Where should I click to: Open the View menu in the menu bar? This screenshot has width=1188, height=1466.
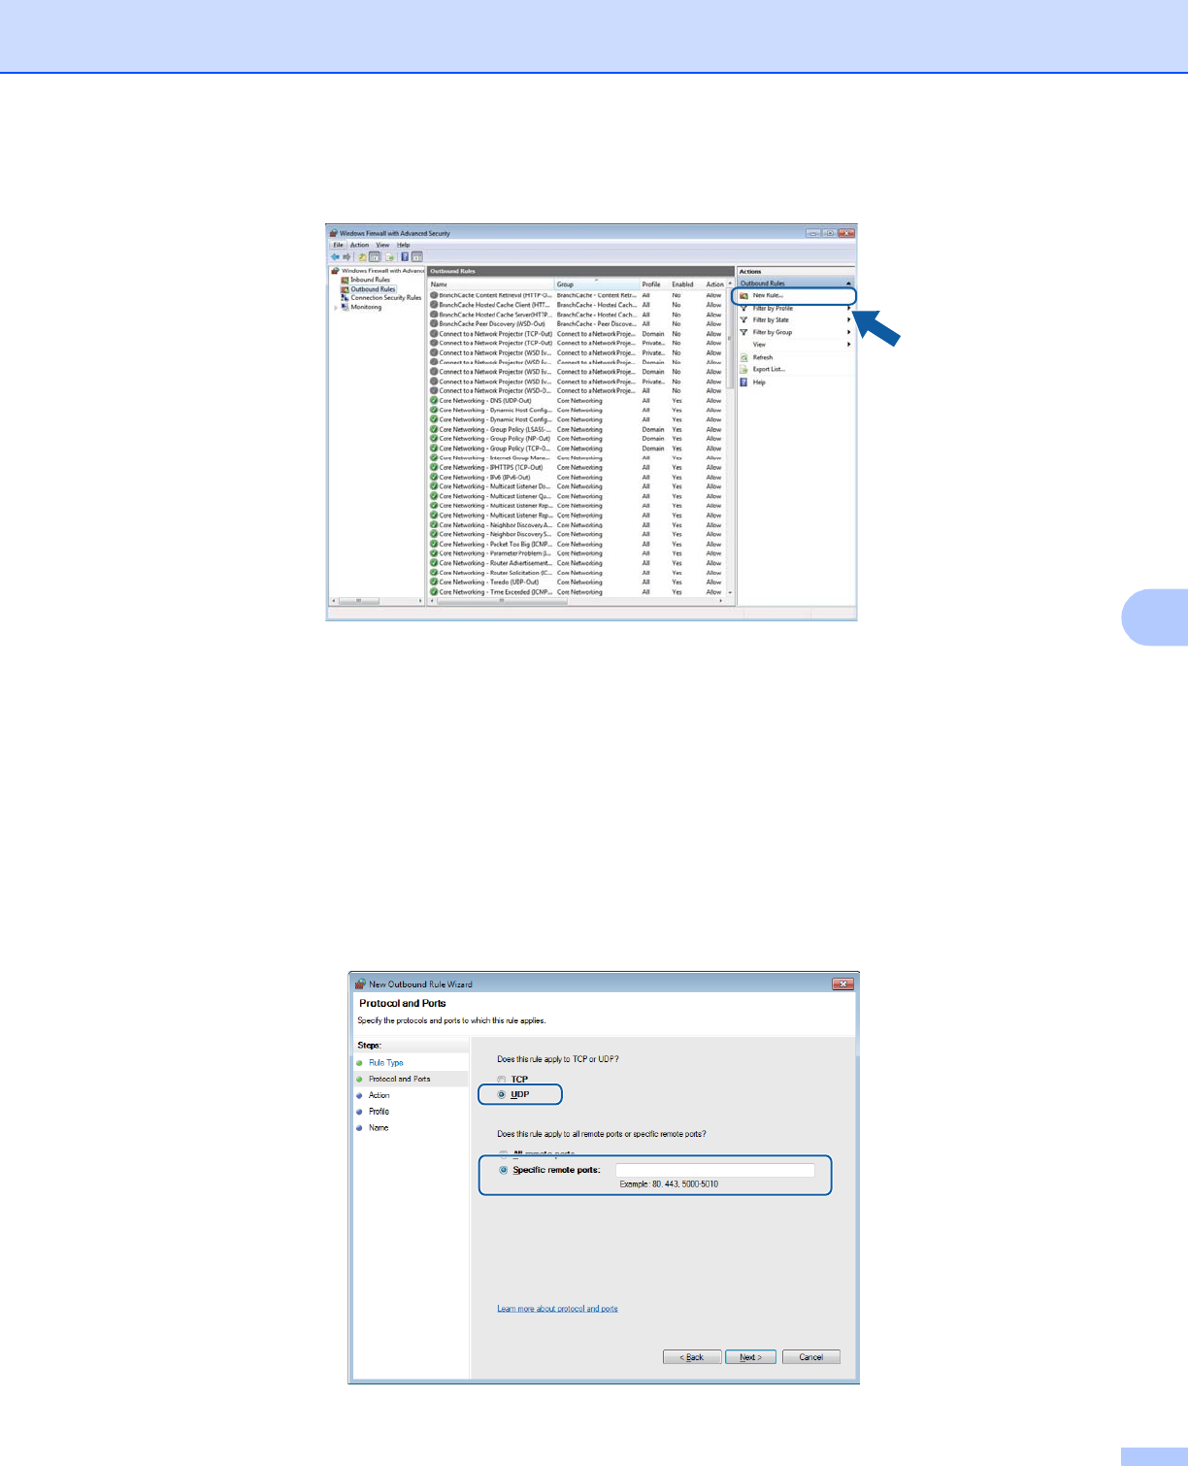point(382,245)
